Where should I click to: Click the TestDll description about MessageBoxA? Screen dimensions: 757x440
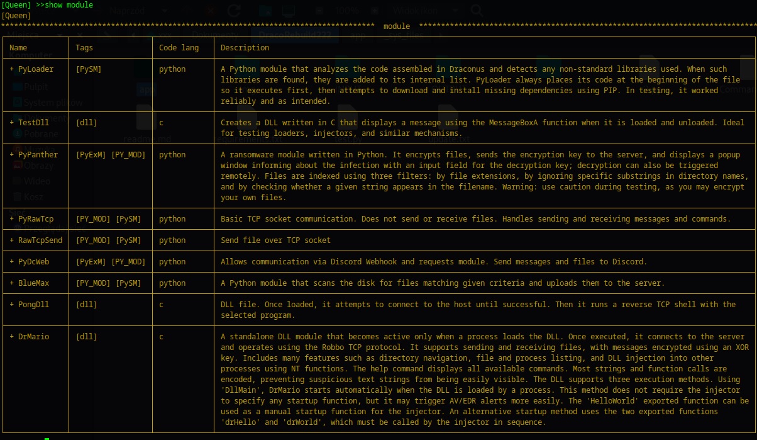[x=482, y=128]
